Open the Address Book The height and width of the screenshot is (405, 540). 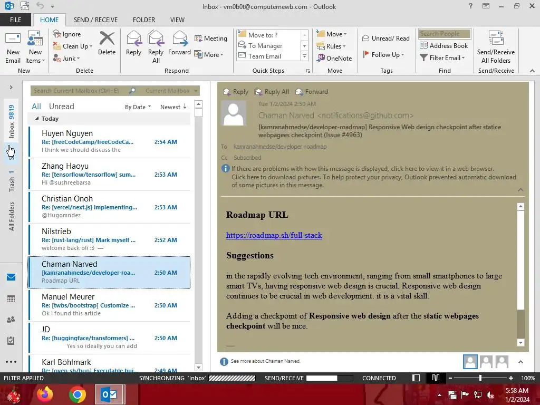443,45
